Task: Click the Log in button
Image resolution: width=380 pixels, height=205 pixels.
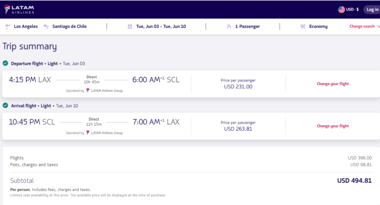Action: (x=372, y=10)
